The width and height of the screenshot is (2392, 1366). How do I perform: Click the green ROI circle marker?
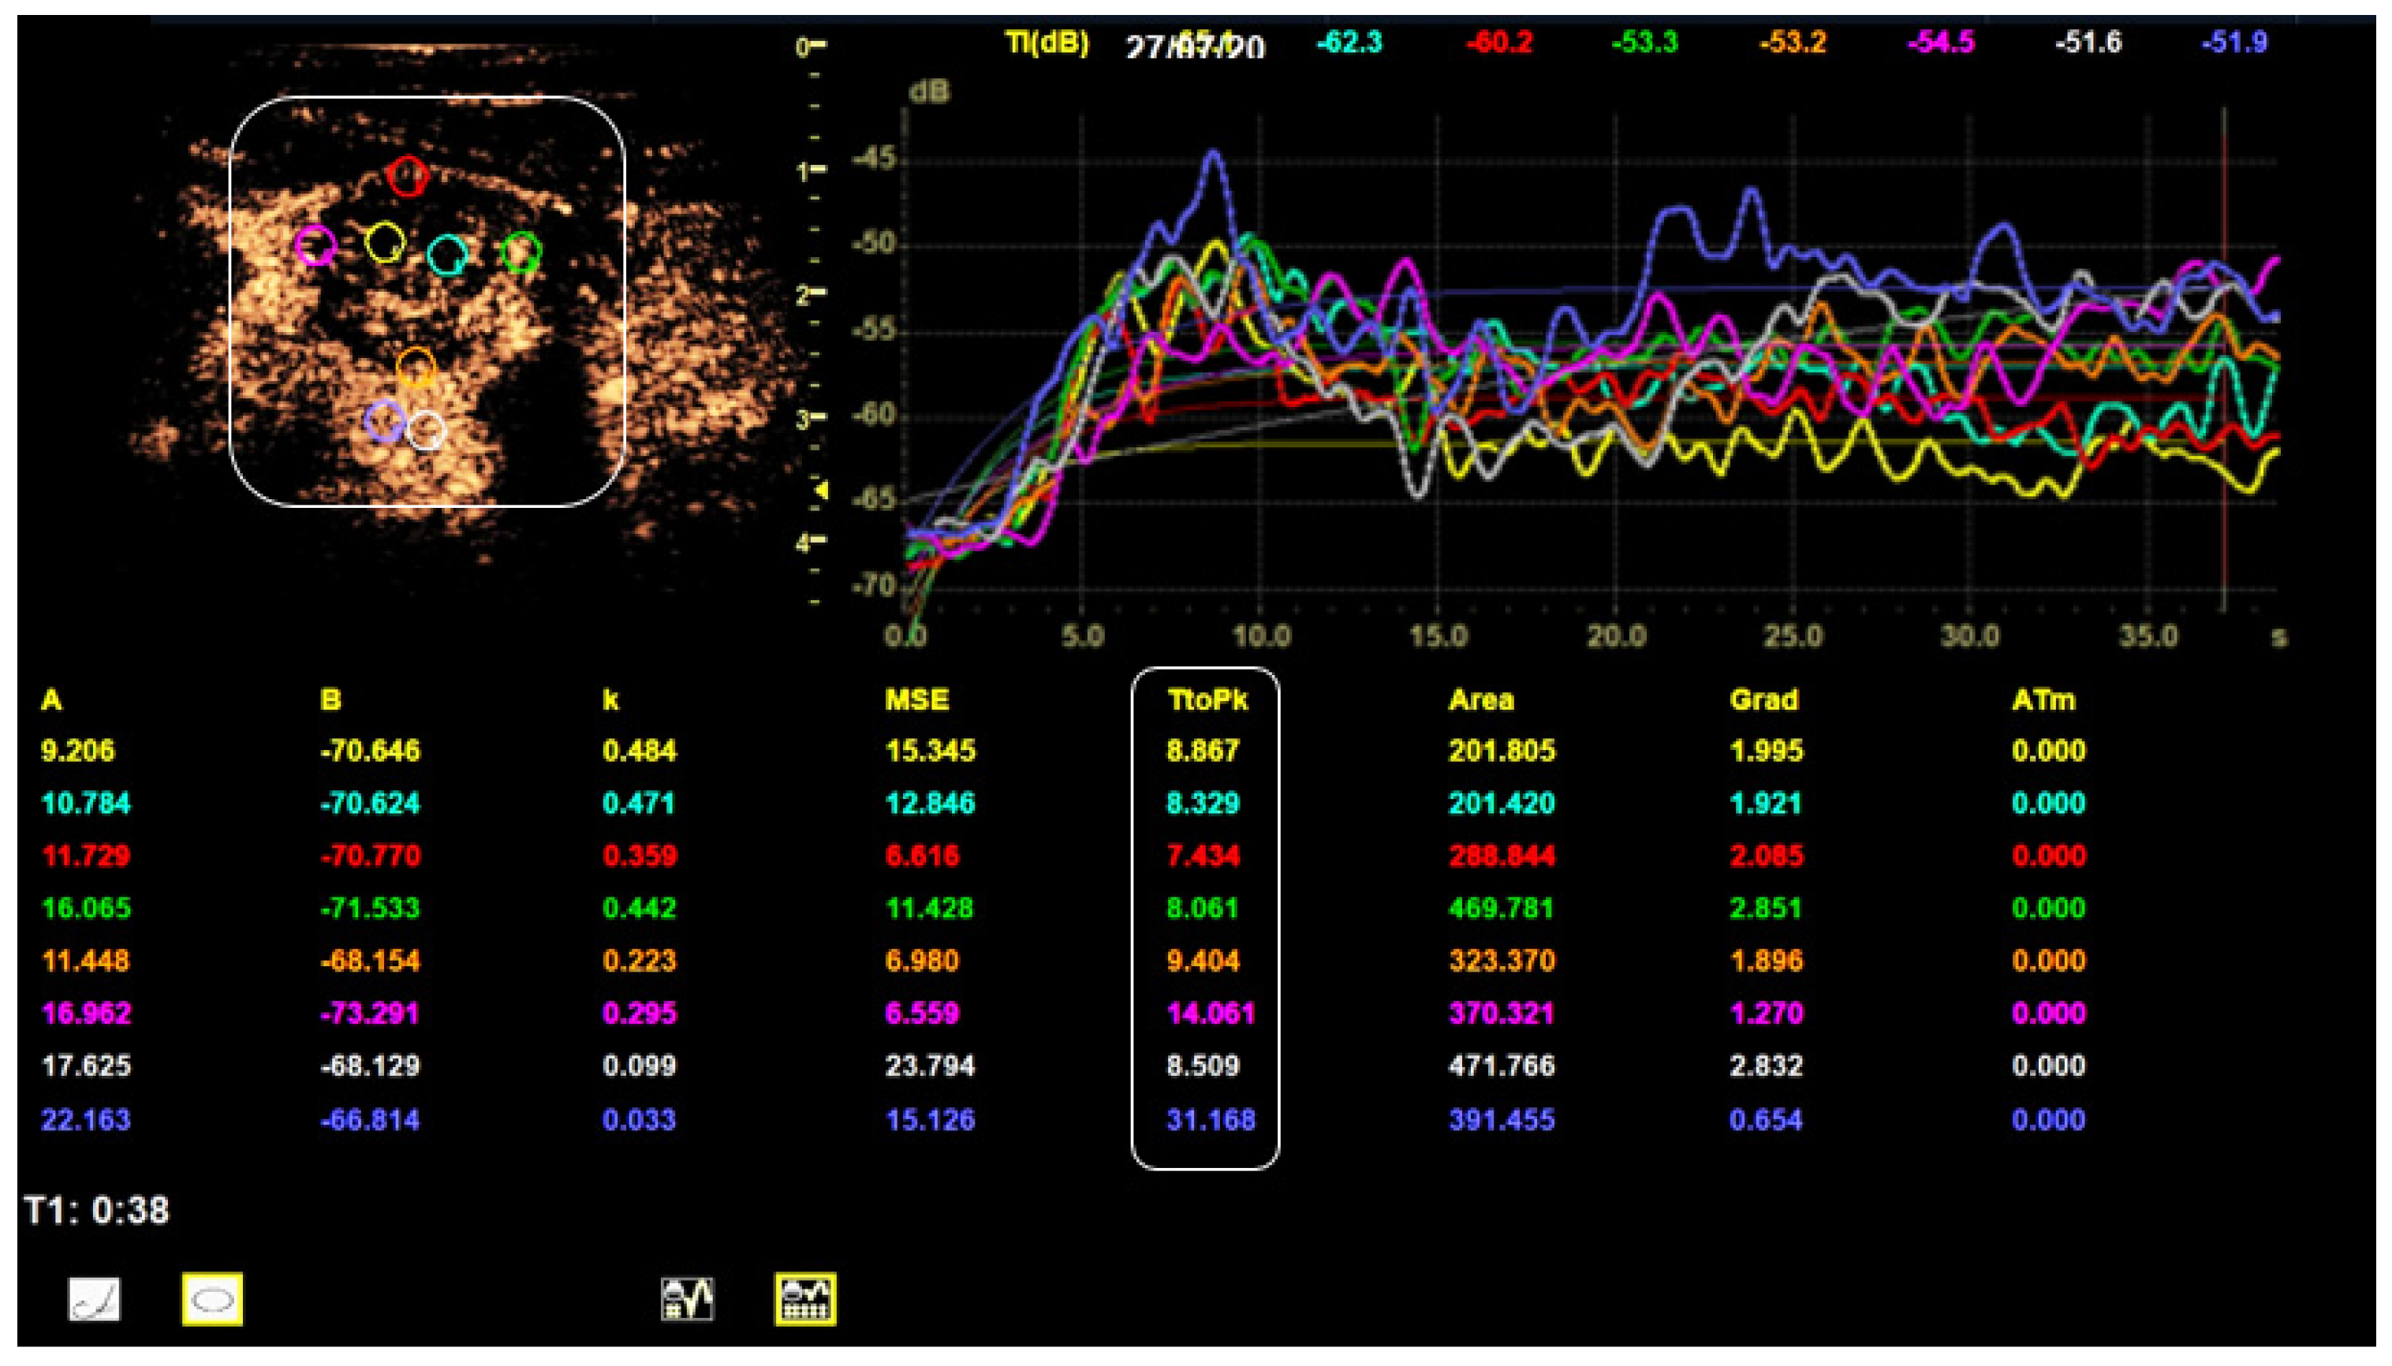pos(521,252)
